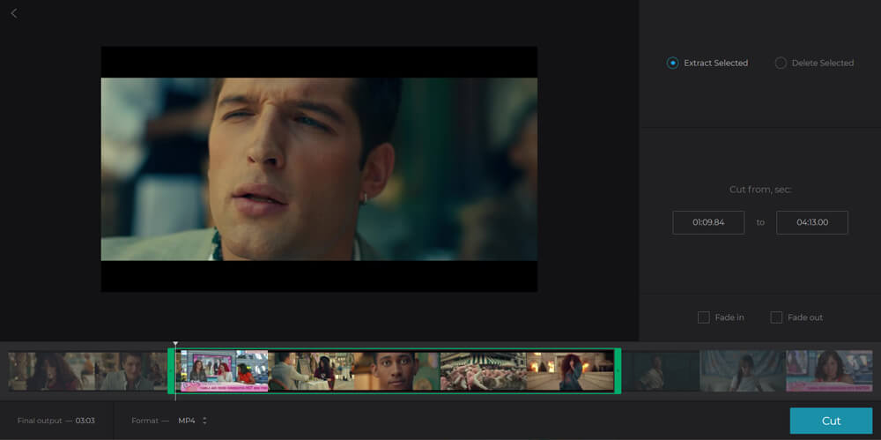Enable the Fade out checkbox
The height and width of the screenshot is (440, 881).
[x=776, y=317]
